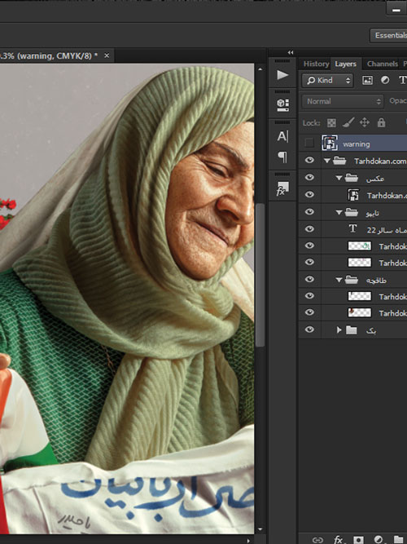Minimize the Photoshop window
407x544 pixels.
tap(396, 9)
